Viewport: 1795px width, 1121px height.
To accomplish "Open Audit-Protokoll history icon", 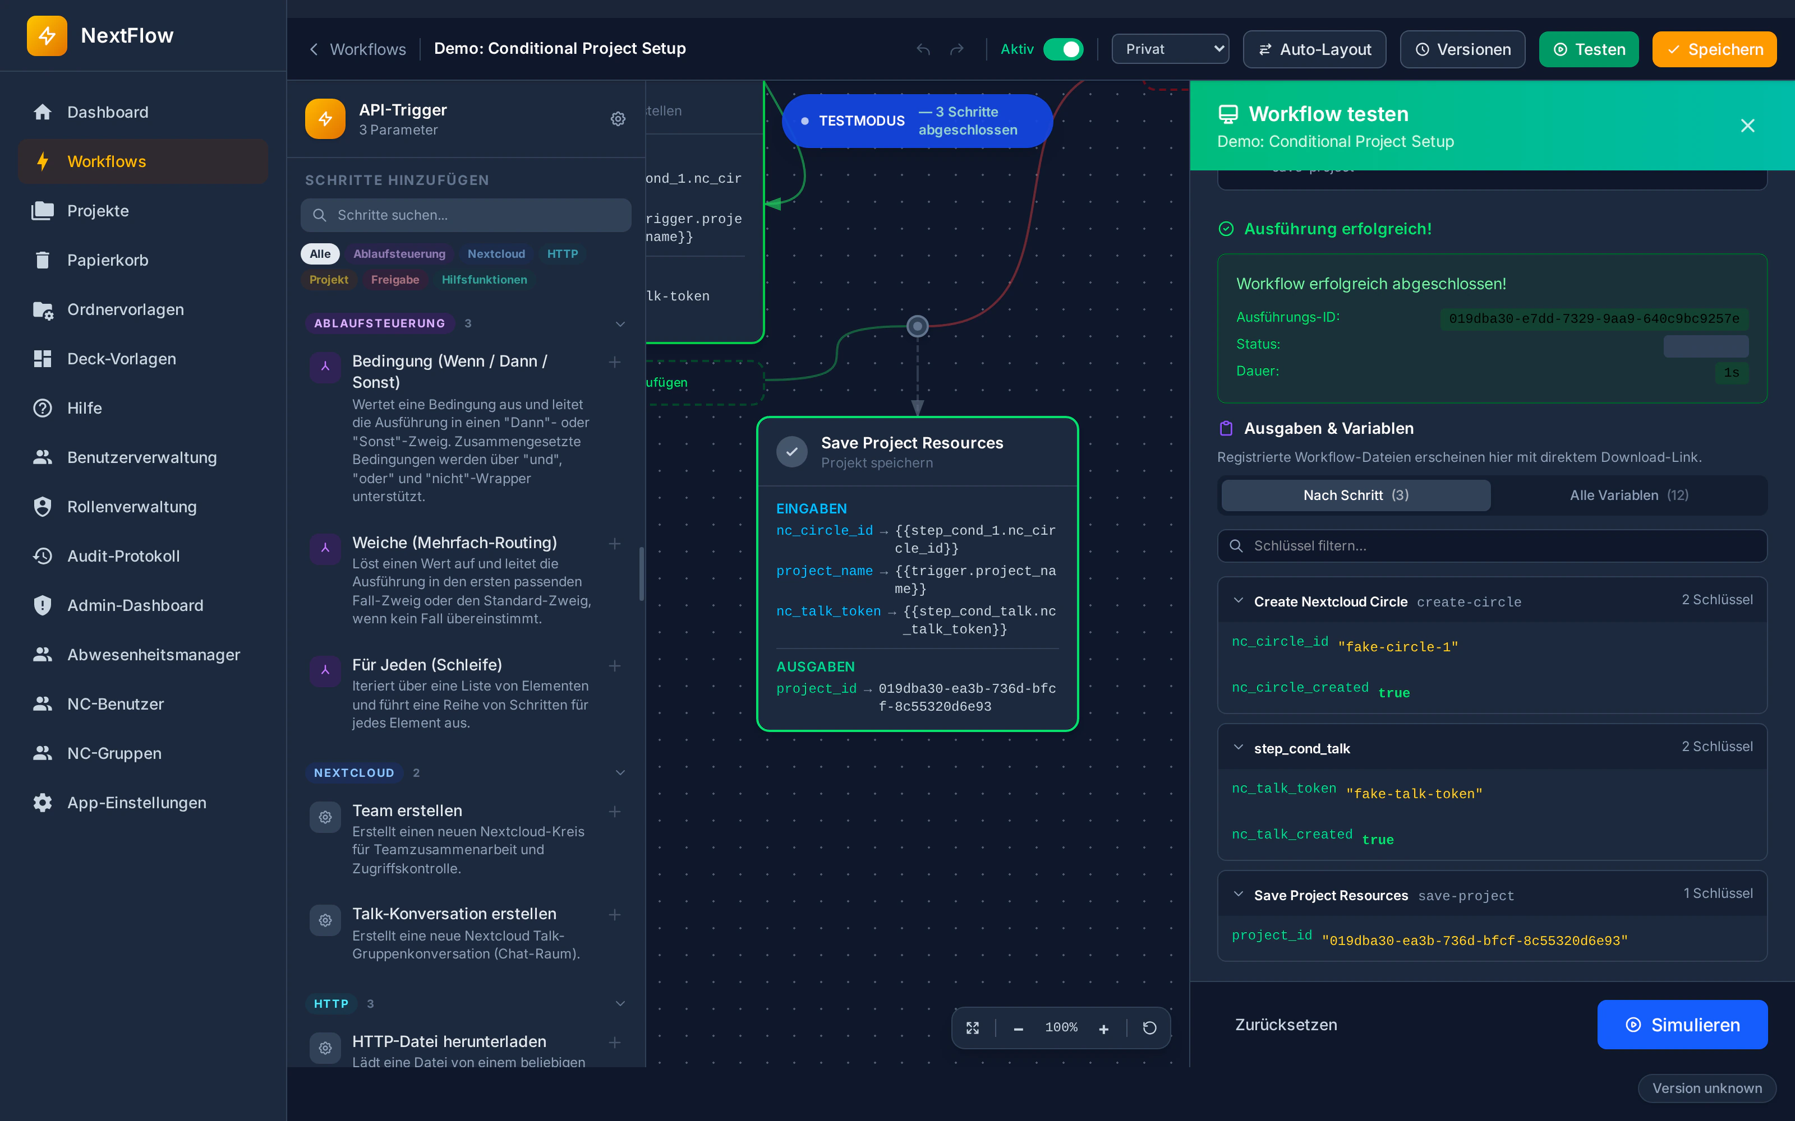I will tap(42, 556).
